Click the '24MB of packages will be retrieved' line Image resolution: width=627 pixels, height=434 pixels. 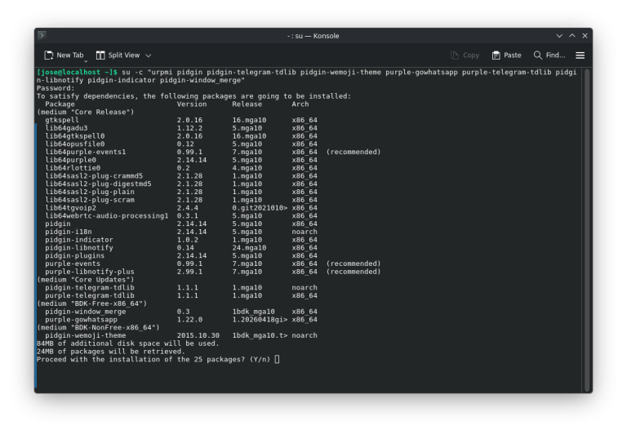pos(111,352)
